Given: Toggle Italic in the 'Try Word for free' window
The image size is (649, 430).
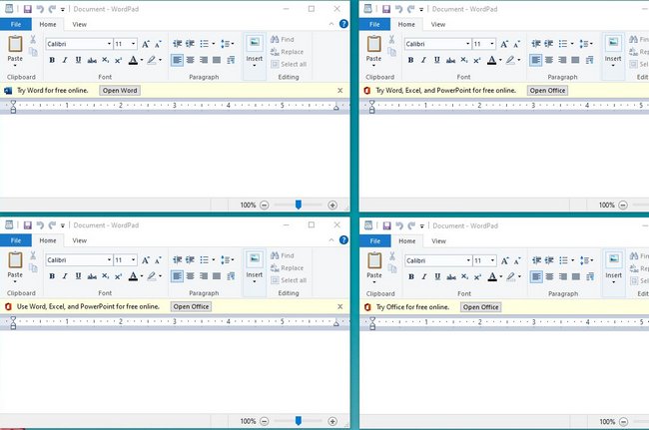Looking at the screenshot, I should point(65,60).
